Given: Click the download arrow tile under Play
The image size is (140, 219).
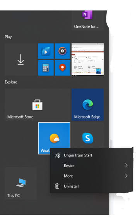Looking at the screenshot, I should [x=21, y=59].
